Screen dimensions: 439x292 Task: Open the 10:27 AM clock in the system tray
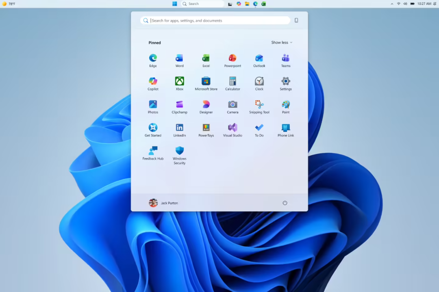(x=424, y=4)
